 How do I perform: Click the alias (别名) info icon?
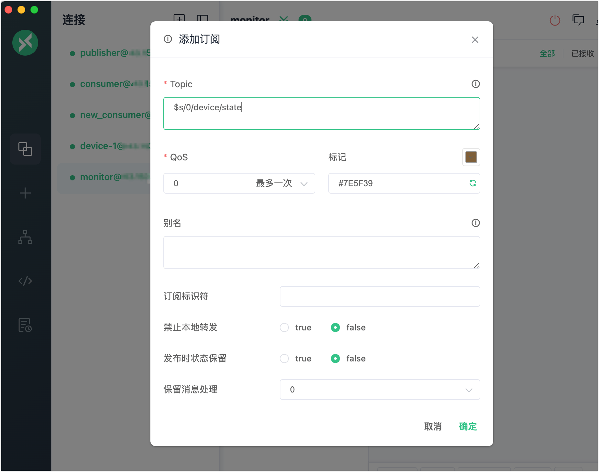click(x=475, y=223)
